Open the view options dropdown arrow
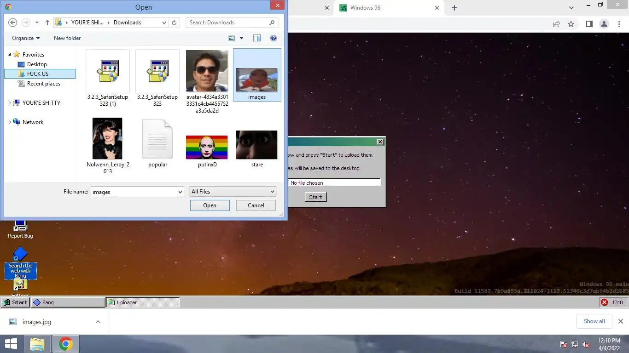629x353 pixels. [x=241, y=38]
